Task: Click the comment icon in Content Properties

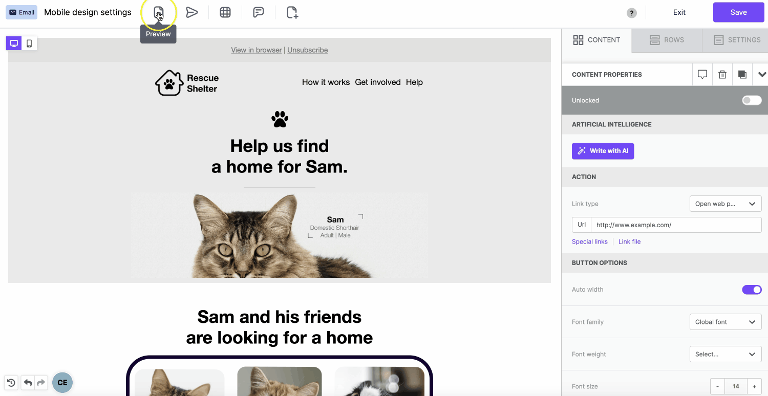Action: pos(702,75)
